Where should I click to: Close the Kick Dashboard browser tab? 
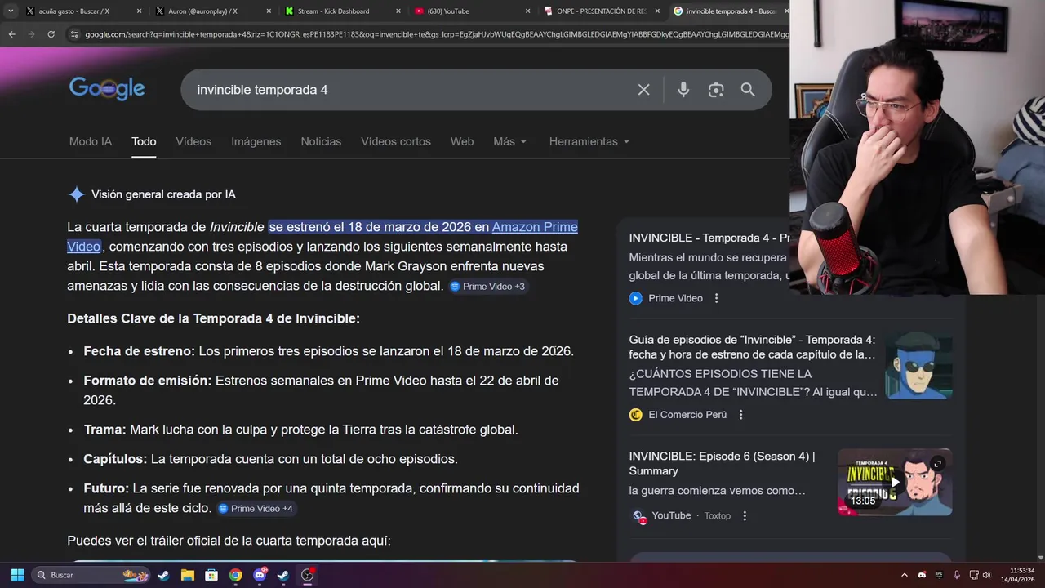(x=398, y=11)
